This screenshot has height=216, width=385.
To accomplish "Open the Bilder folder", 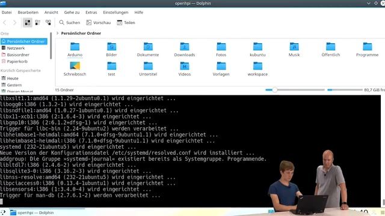I will pos(111,50).
